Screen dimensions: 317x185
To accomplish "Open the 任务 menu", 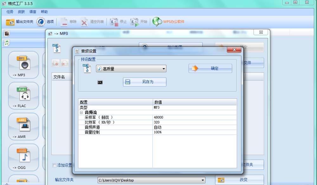I will tap(10, 12).
